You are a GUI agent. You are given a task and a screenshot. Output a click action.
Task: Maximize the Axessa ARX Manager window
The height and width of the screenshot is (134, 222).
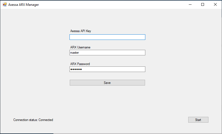point(203,4)
